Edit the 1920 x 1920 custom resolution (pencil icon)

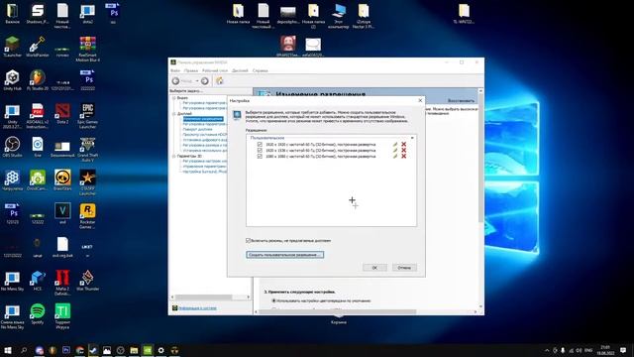395,144
